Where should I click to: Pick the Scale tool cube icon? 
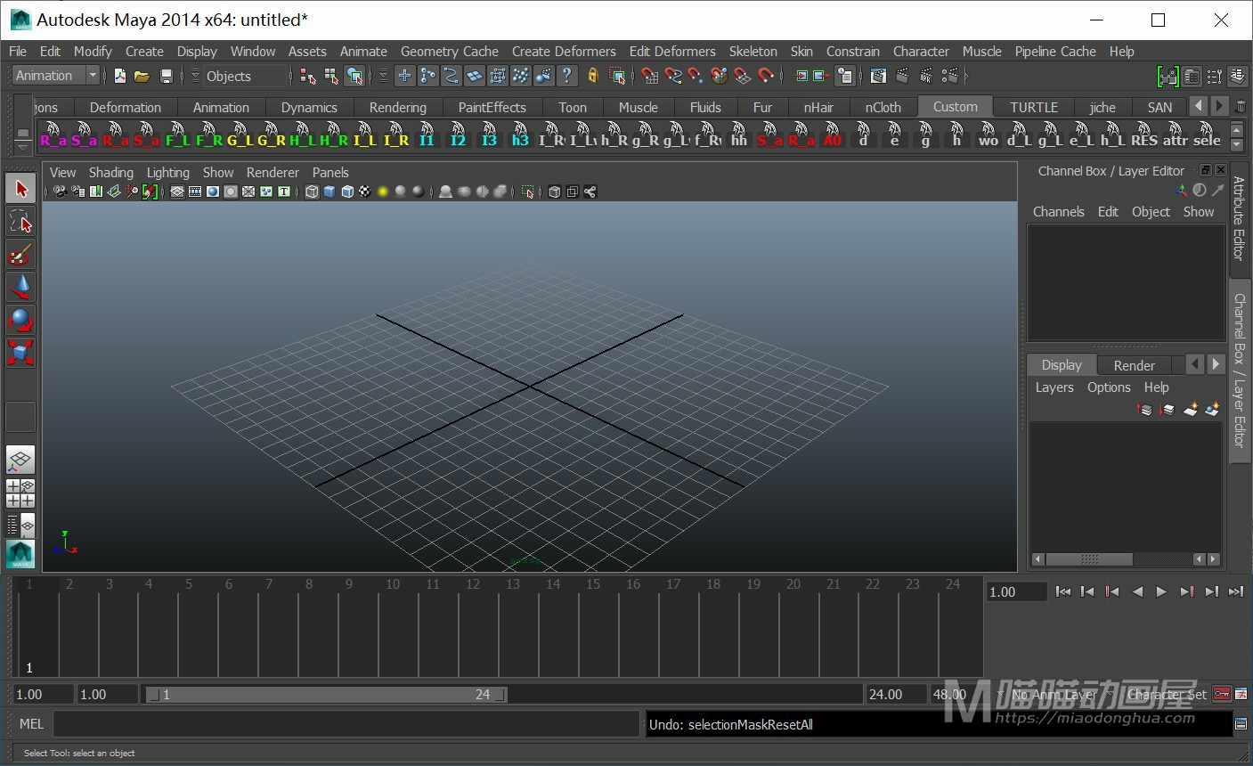point(20,353)
